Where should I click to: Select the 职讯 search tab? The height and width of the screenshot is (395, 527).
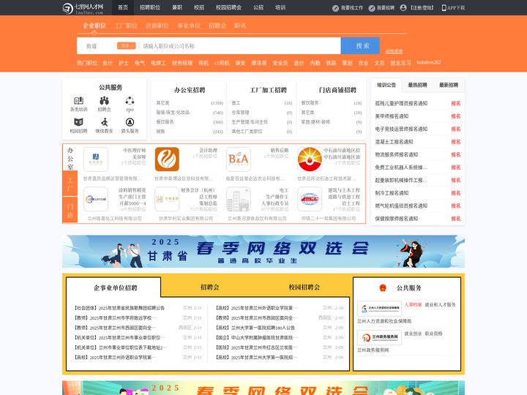(240, 26)
